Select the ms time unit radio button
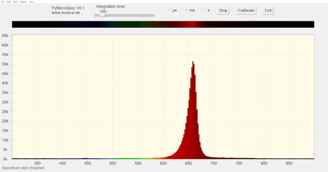328x172 pixels. coord(187,10)
